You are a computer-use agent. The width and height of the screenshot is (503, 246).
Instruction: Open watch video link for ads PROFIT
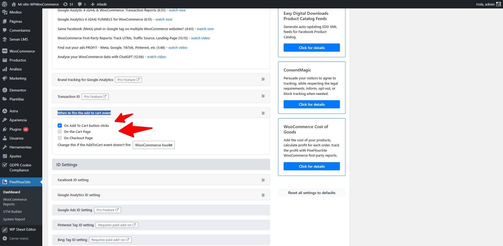coord(178,47)
